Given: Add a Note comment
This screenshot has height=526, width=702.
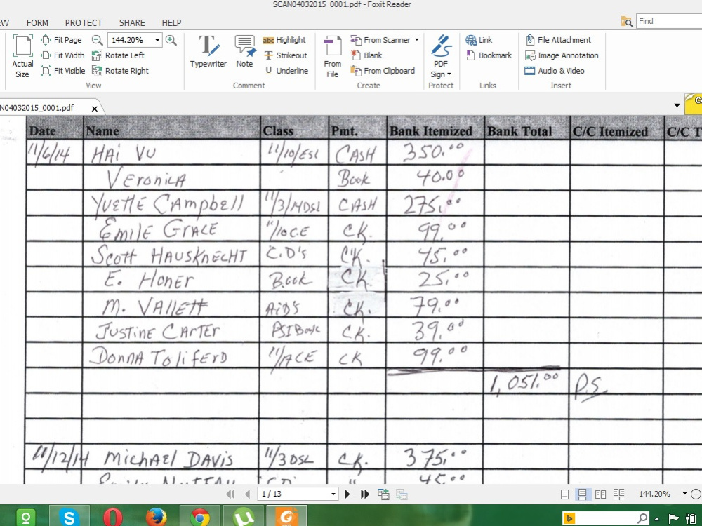Looking at the screenshot, I should coord(244,51).
